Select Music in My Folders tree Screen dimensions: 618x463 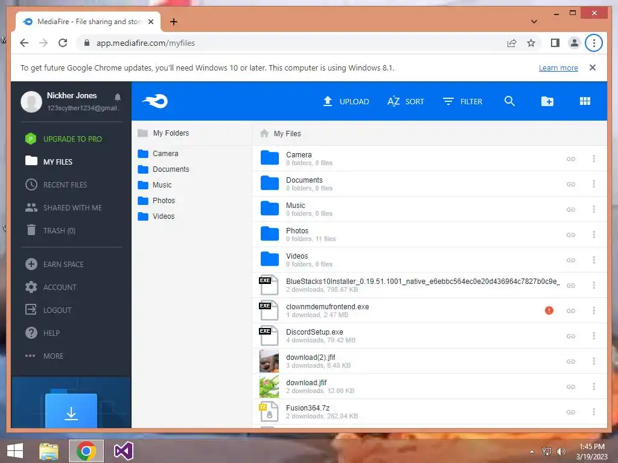click(x=155, y=185)
